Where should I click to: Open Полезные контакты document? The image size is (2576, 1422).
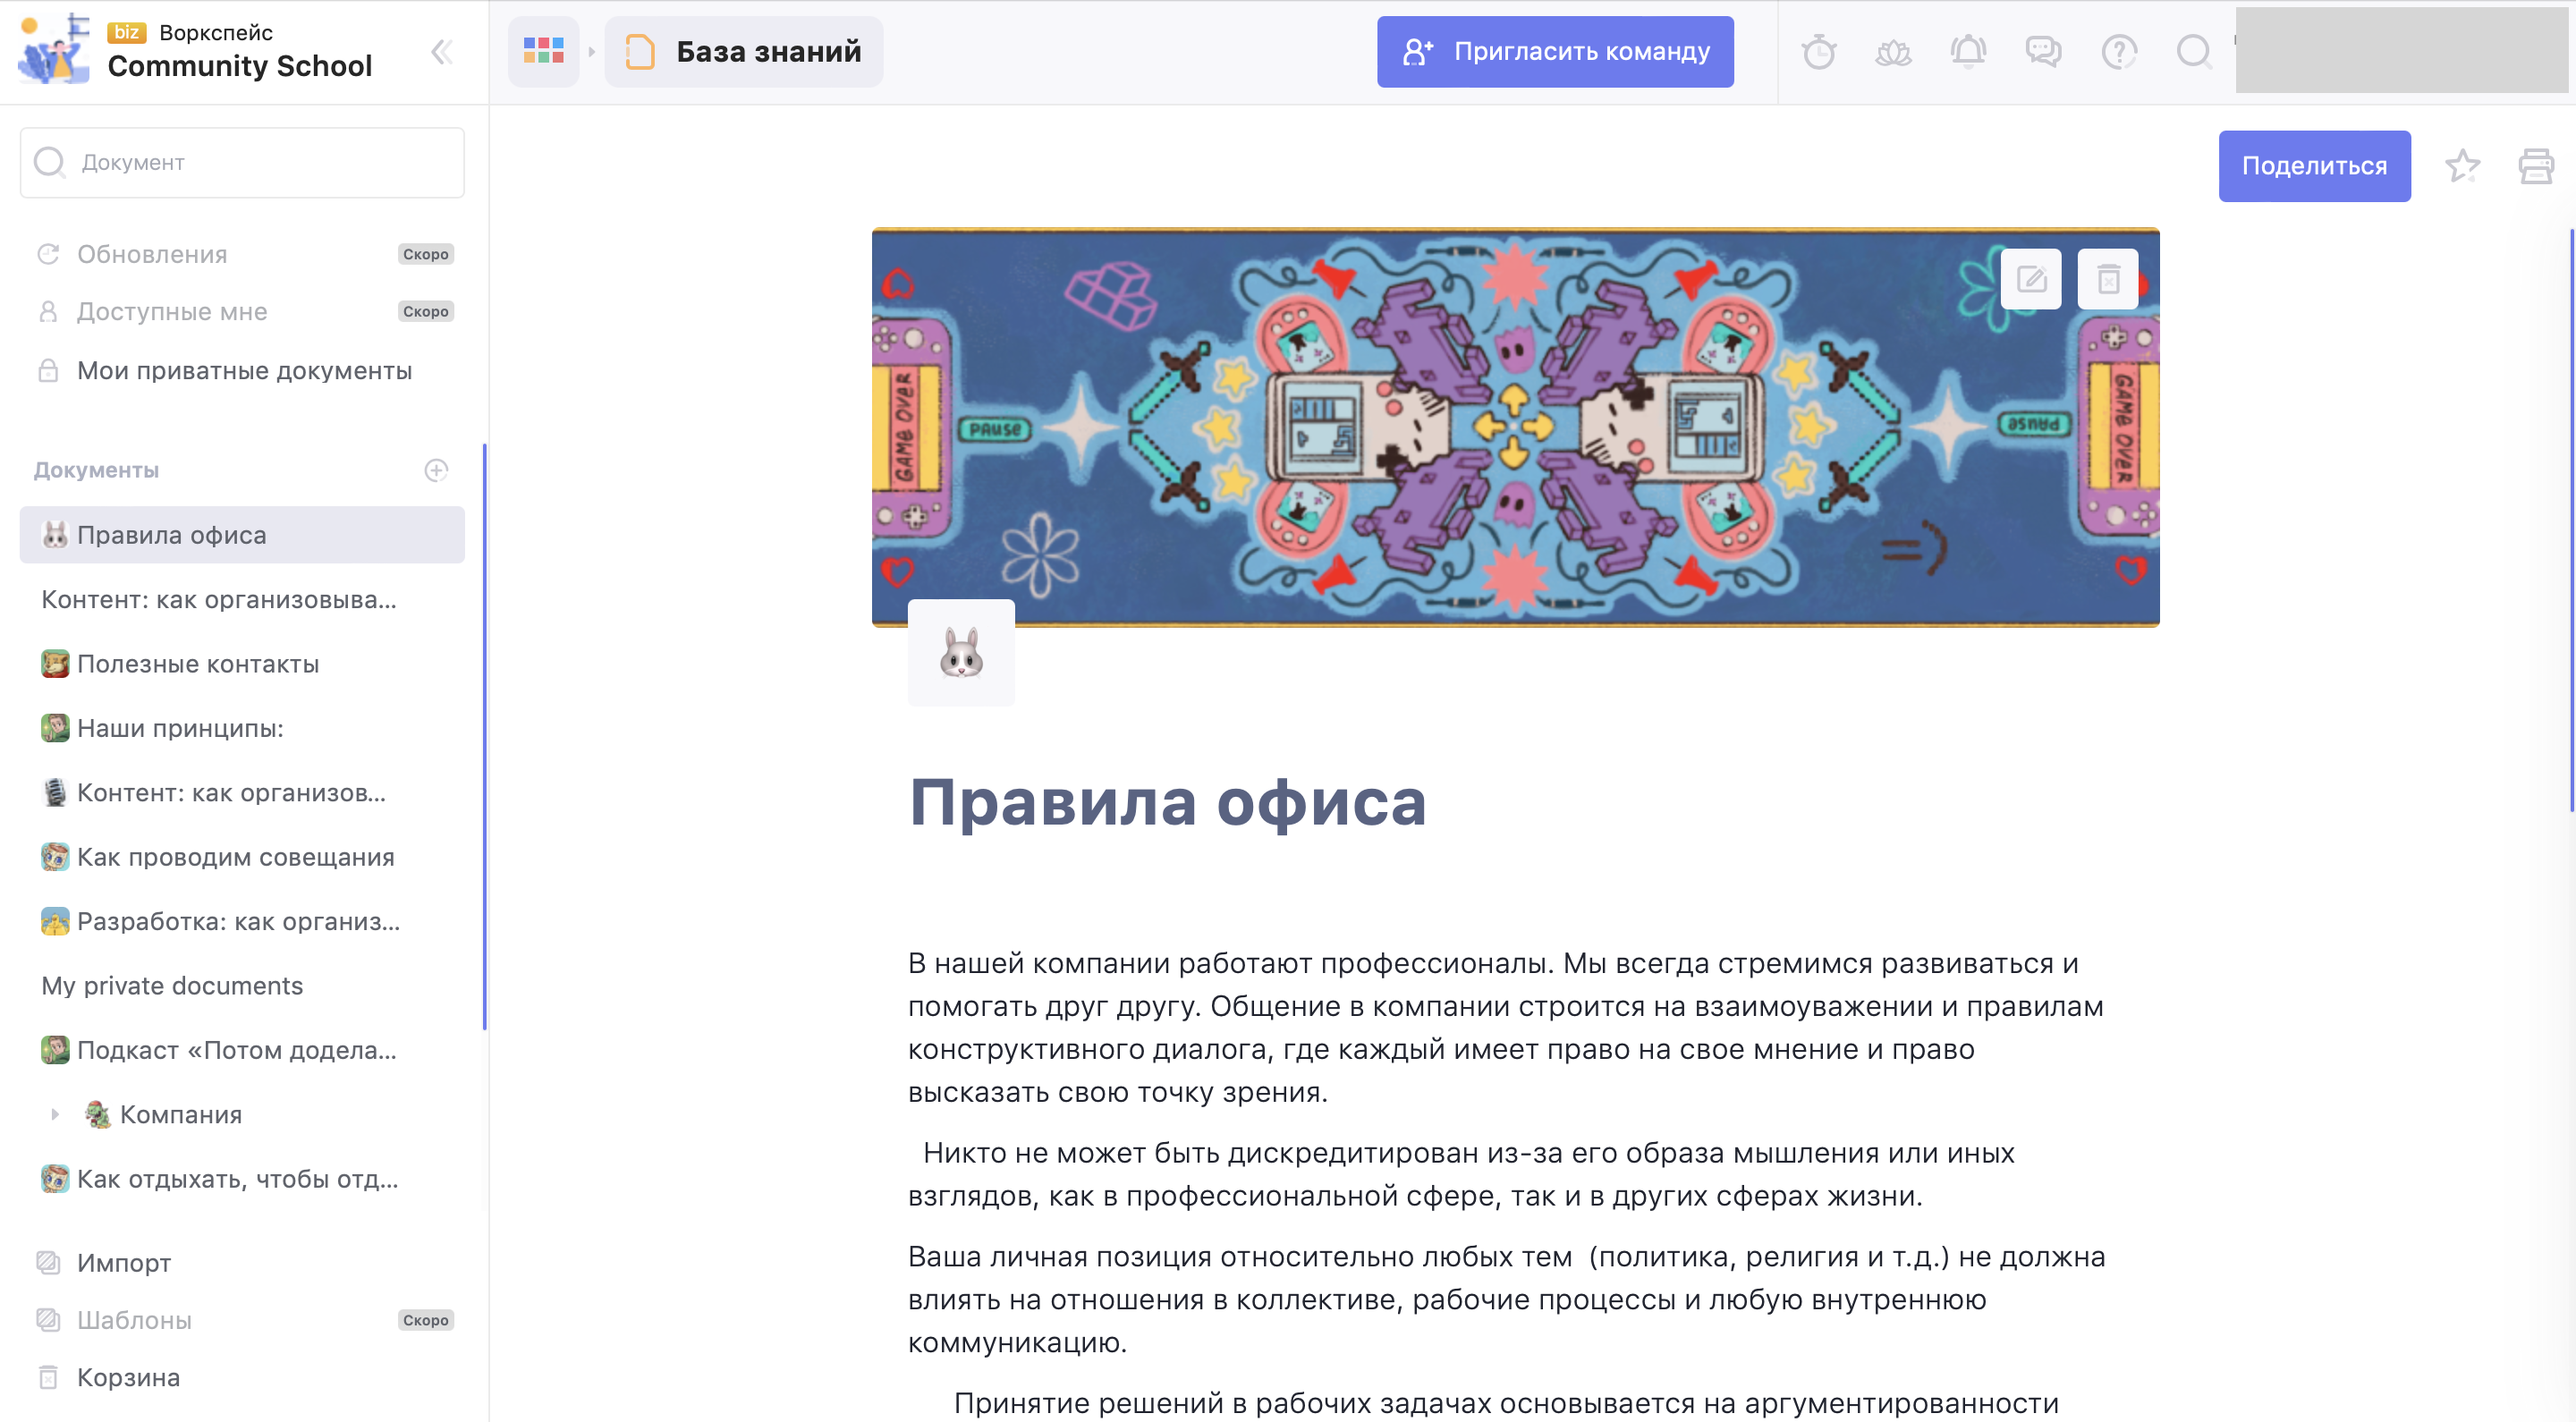coord(242,664)
